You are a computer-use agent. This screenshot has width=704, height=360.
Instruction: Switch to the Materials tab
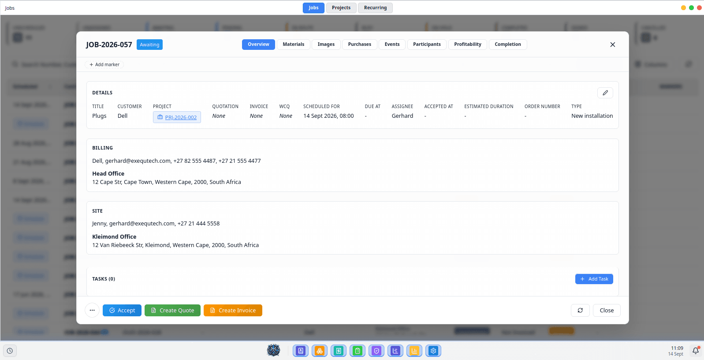294,45
